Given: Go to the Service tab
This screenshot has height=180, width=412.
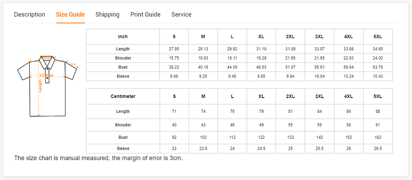Looking at the screenshot, I should (x=181, y=15).
